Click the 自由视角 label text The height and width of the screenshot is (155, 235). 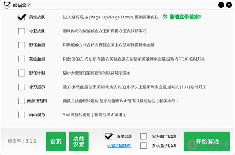tap(37, 115)
